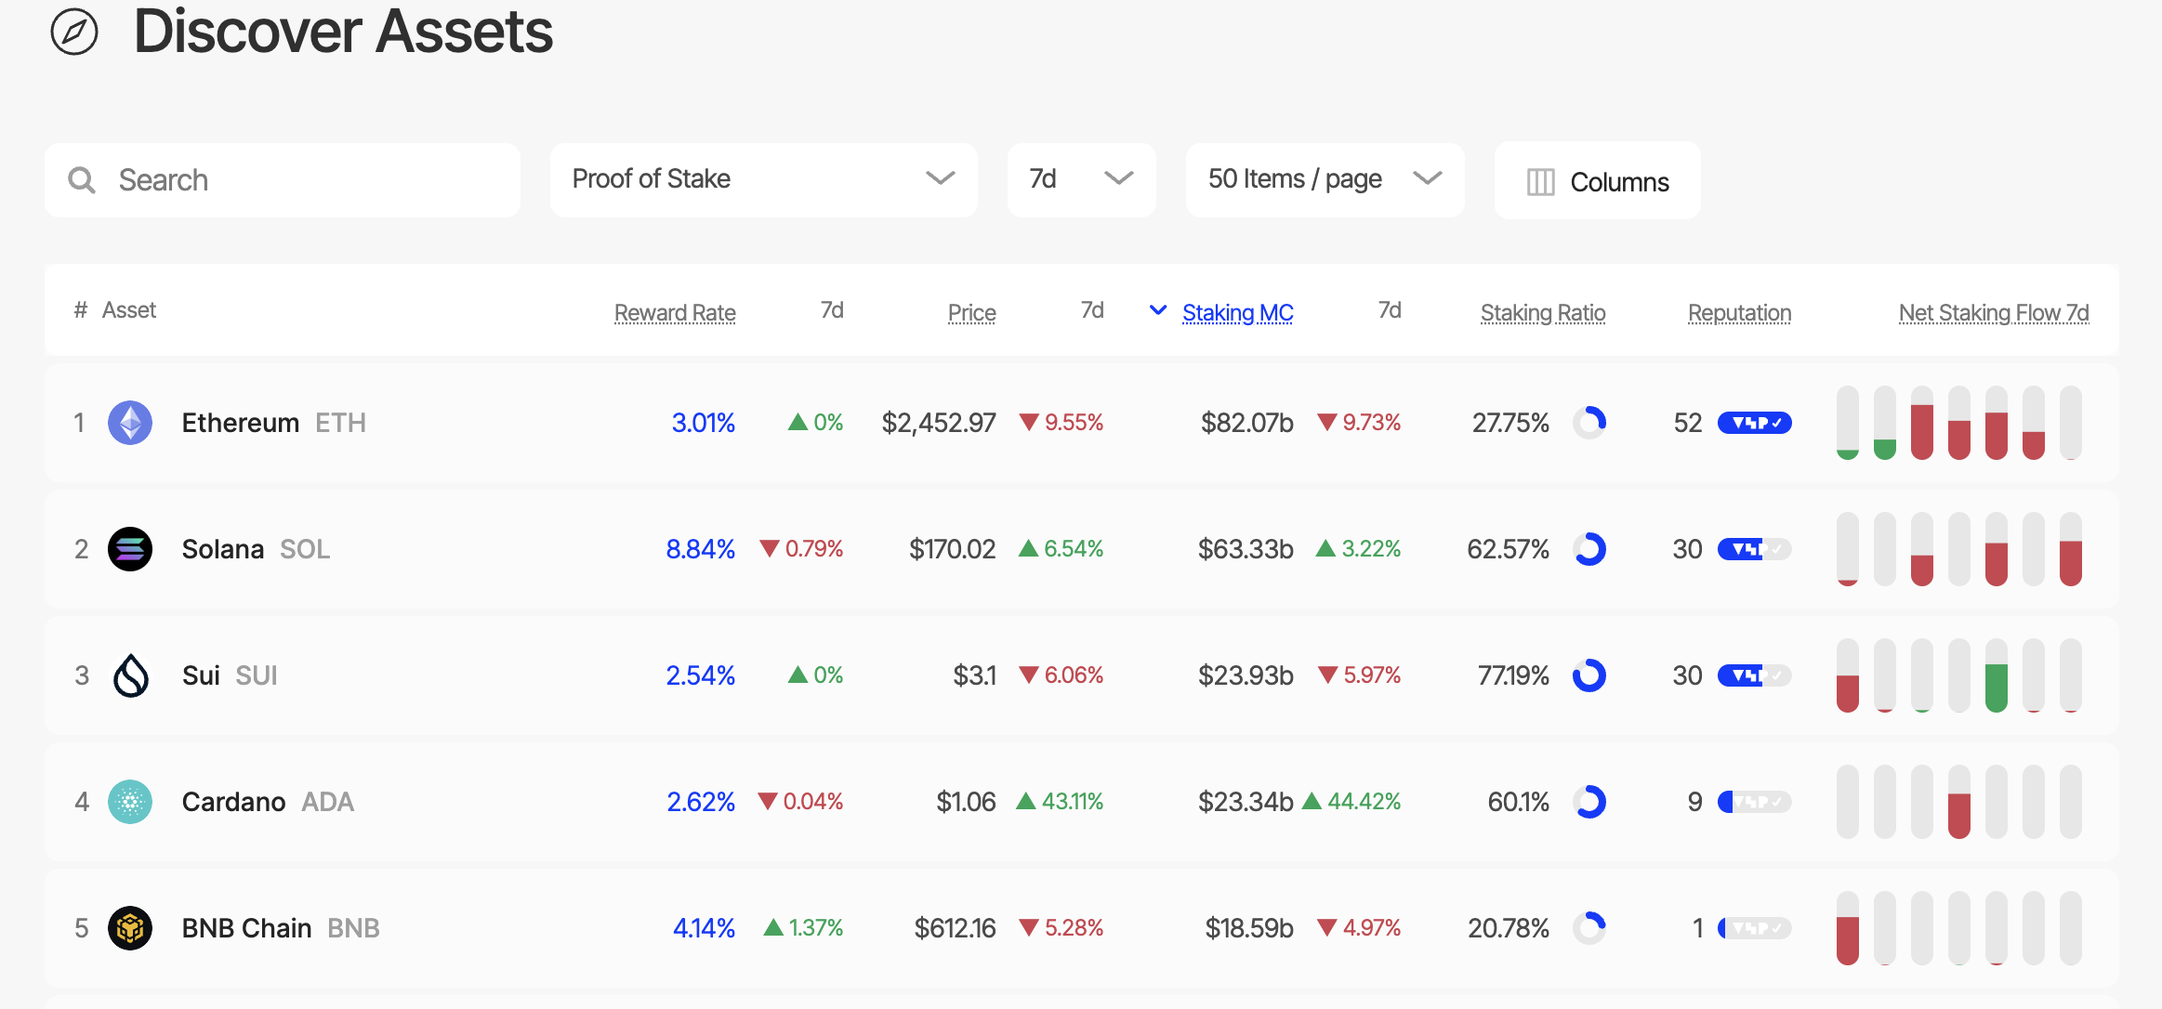The height and width of the screenshot is (1009, 2162).
Task: Click the Cardano logo icon
Action: coord(130,802)
